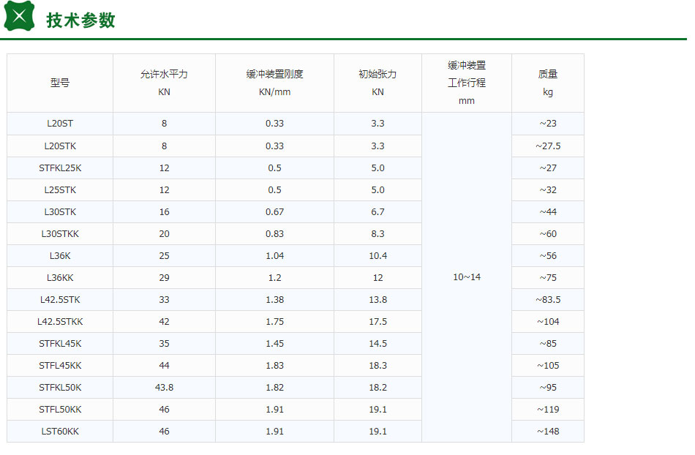Click the 20 horizontal force value
695x455 pixels.
(x=164, y=234)
